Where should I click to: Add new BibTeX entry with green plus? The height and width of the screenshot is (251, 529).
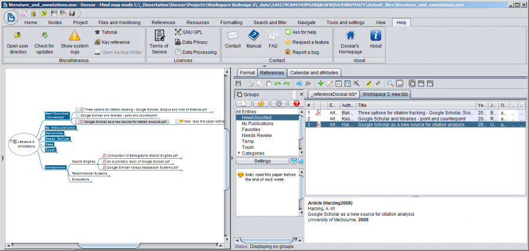(320, 83)
